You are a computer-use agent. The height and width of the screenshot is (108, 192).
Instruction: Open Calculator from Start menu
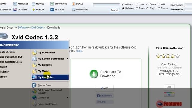4,72
